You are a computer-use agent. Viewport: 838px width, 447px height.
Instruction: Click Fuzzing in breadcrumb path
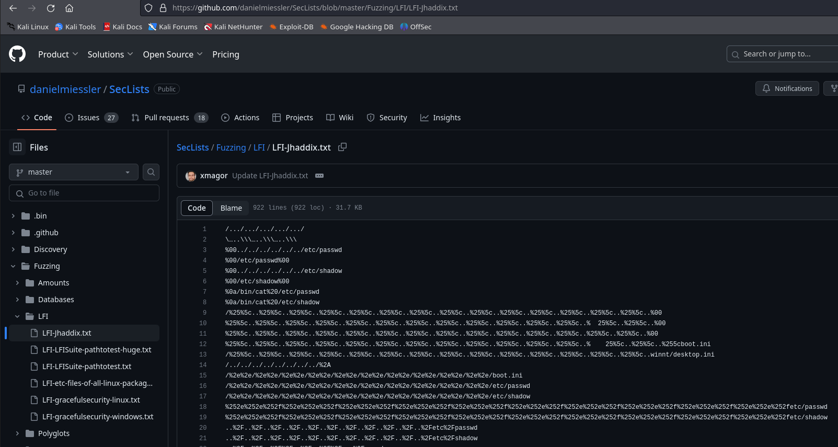(x=231, y=147)
